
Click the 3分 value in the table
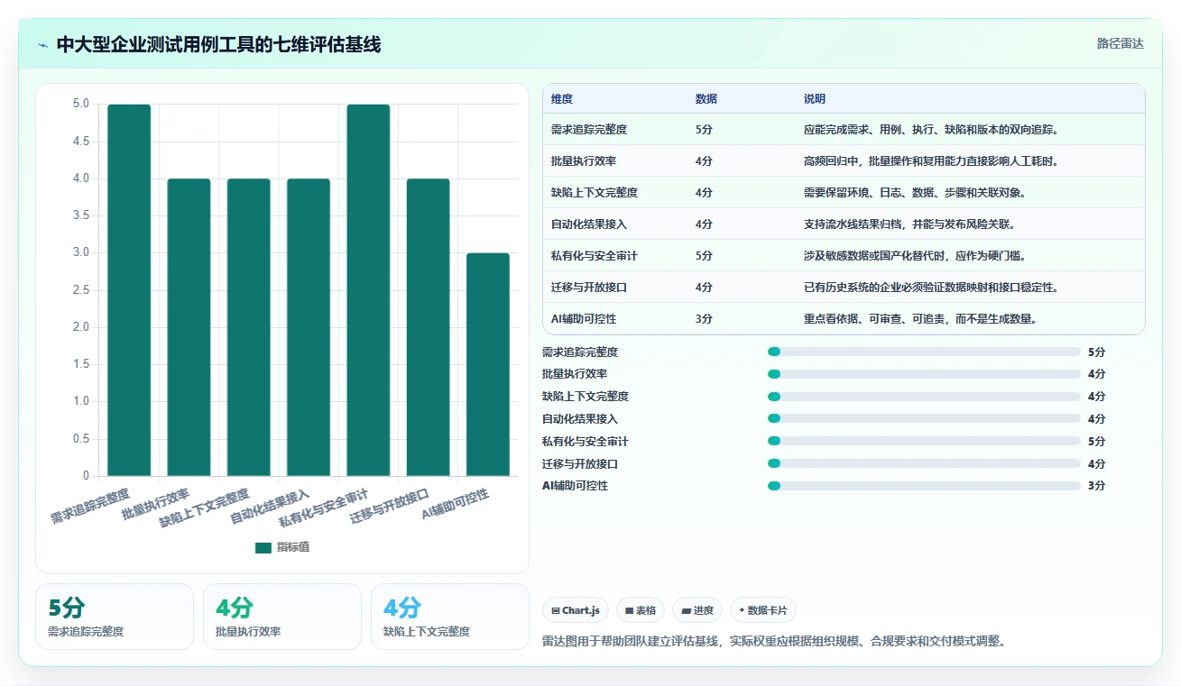point(704,319)
